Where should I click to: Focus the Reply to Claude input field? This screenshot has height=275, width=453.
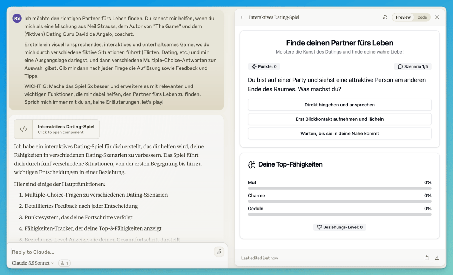pyautogui.click(x=110, y=252)
